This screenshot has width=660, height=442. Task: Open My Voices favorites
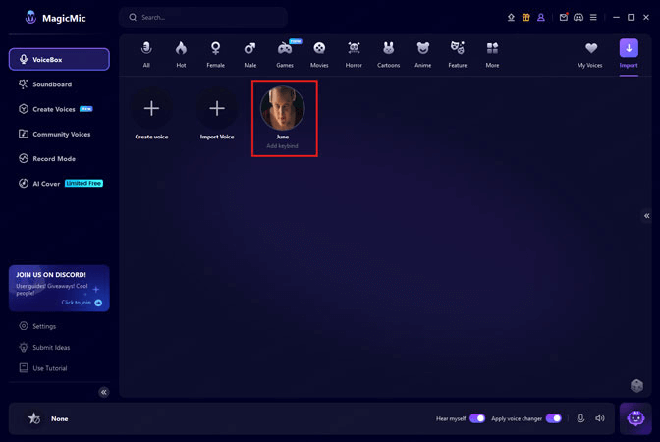590,54
